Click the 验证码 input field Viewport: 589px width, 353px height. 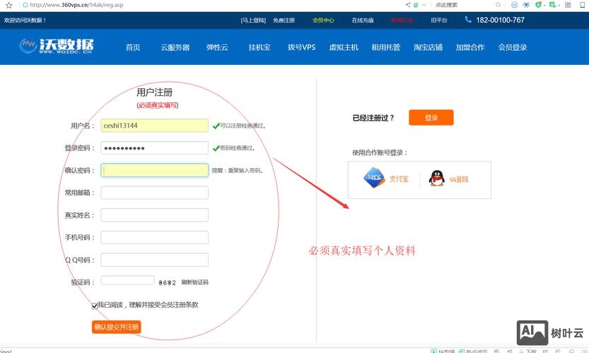pos(128,280)
